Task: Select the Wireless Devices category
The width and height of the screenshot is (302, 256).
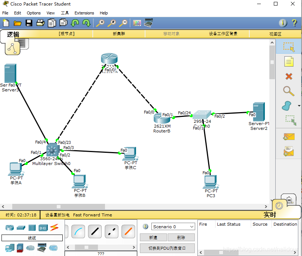Action: [43, 228]
